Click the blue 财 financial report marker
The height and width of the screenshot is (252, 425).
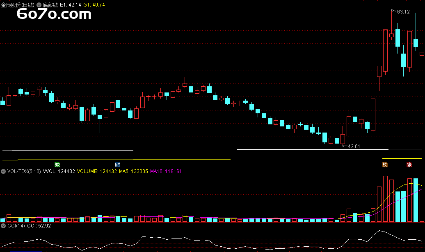(x=117, y=165)
